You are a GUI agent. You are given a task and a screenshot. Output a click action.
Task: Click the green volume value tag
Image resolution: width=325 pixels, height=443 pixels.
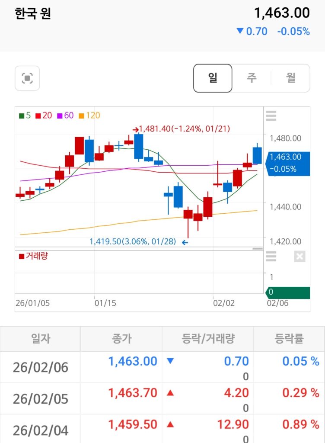pos(287,292)
